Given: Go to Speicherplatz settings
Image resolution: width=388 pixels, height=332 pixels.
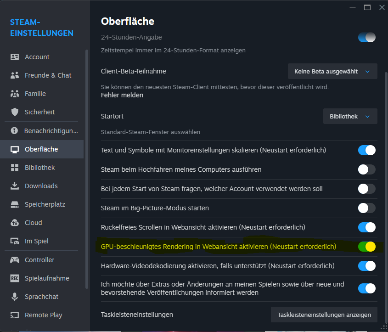Looking at the screenshot, I should 42,205.
